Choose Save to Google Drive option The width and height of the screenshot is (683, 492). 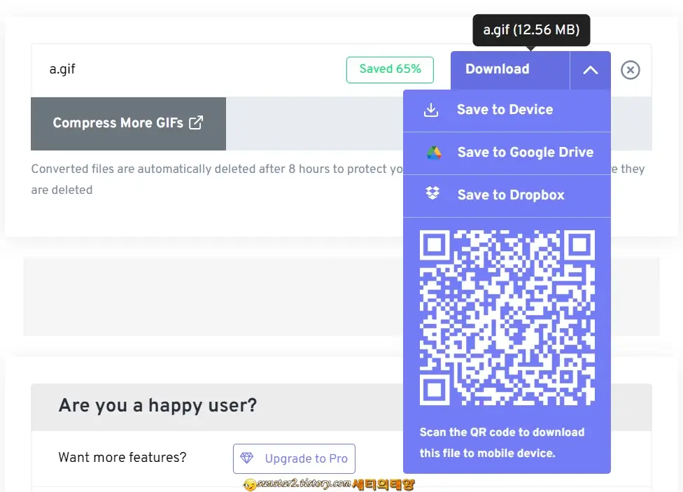507,153
